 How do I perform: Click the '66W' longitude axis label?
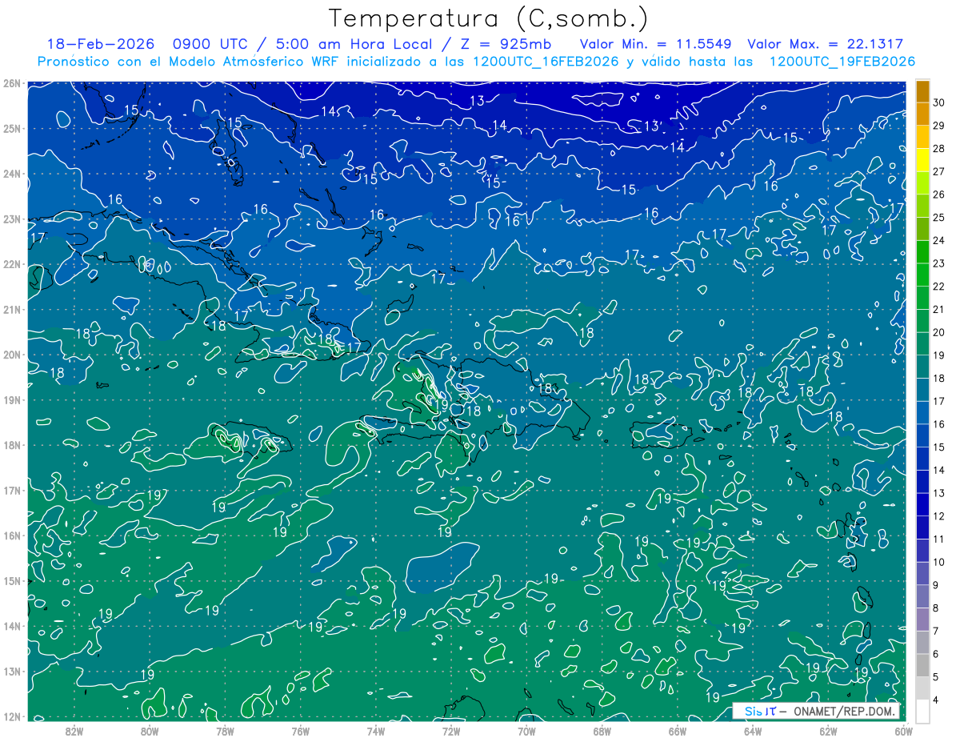point(678,731)
